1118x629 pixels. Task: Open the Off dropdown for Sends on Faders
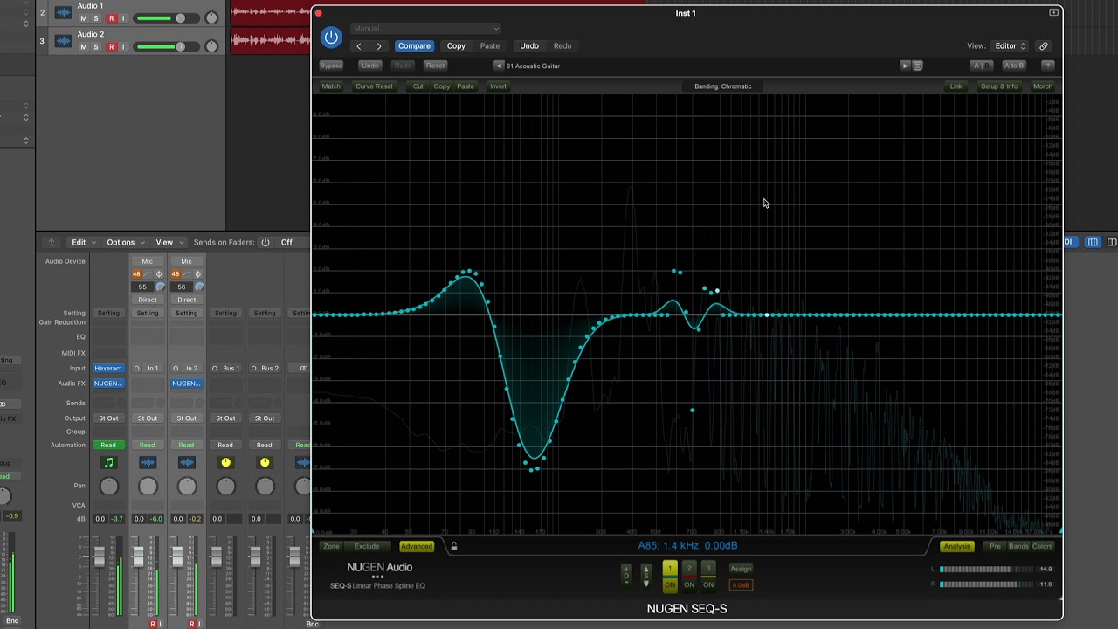(293, 242)
